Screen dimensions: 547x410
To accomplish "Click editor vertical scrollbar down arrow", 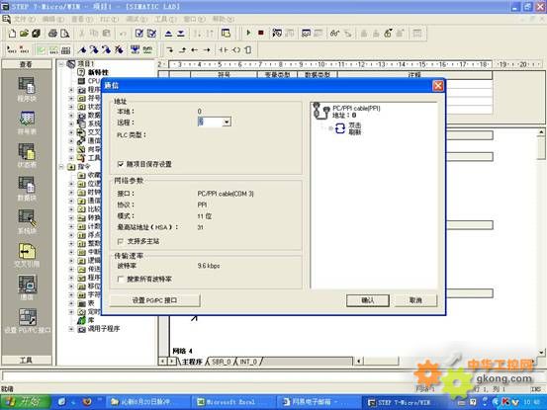I will (541, 353).
